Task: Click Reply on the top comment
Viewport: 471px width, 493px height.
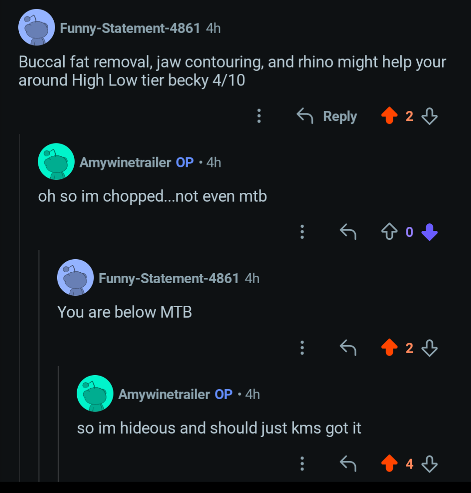Action: click(327, 116)
